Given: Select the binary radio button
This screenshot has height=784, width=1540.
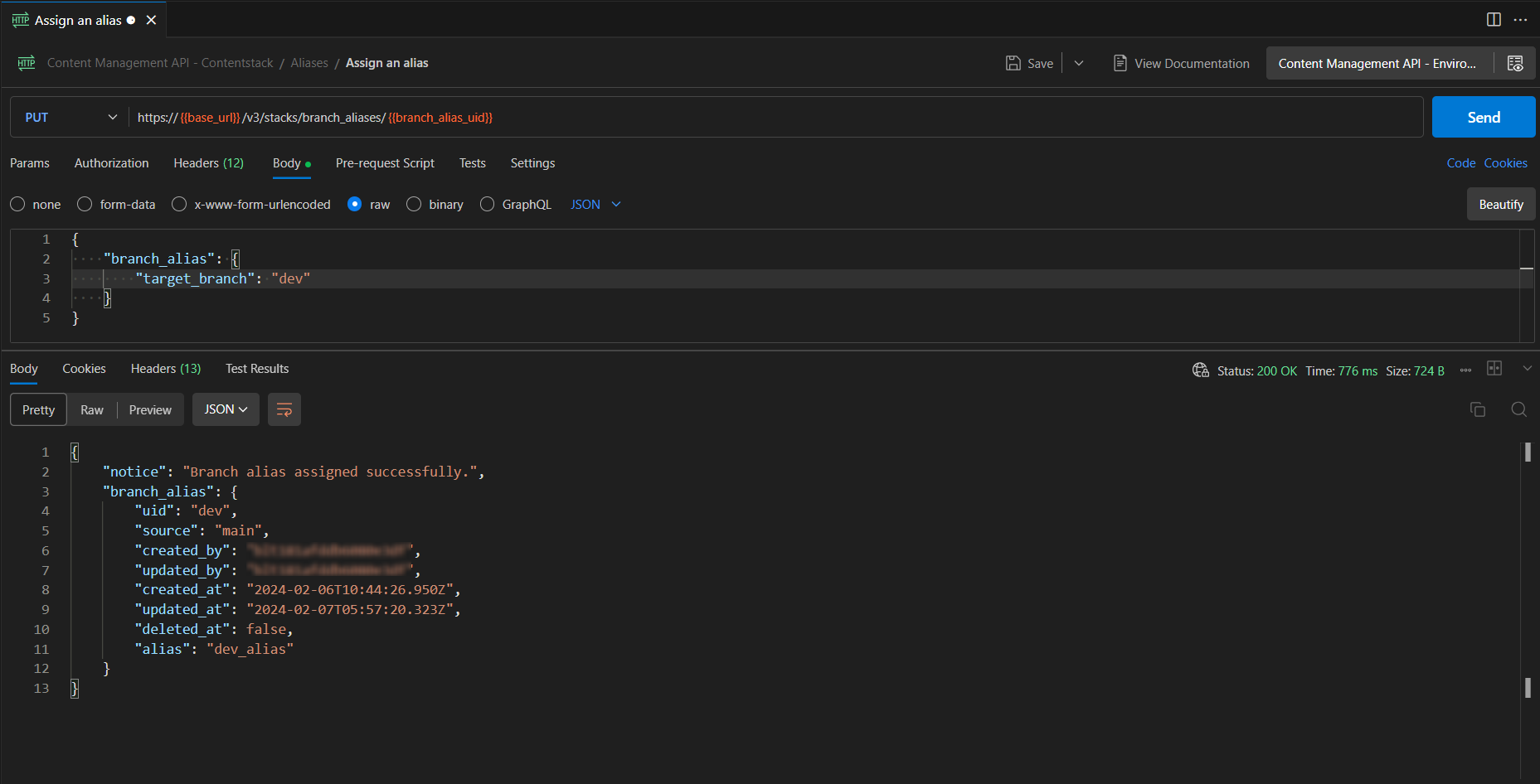Looking at the screenshot, I should (414, 204).
